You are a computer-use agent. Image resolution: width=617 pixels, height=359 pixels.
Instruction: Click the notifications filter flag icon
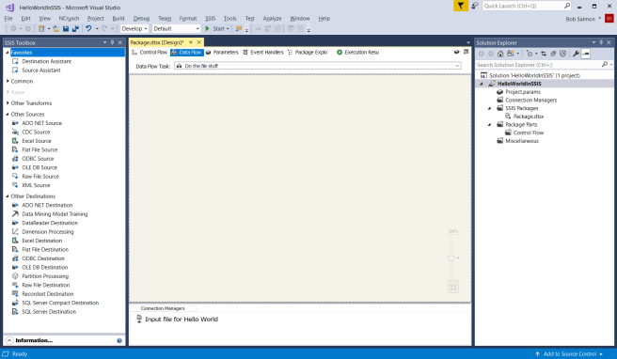(x=460, y=6)
